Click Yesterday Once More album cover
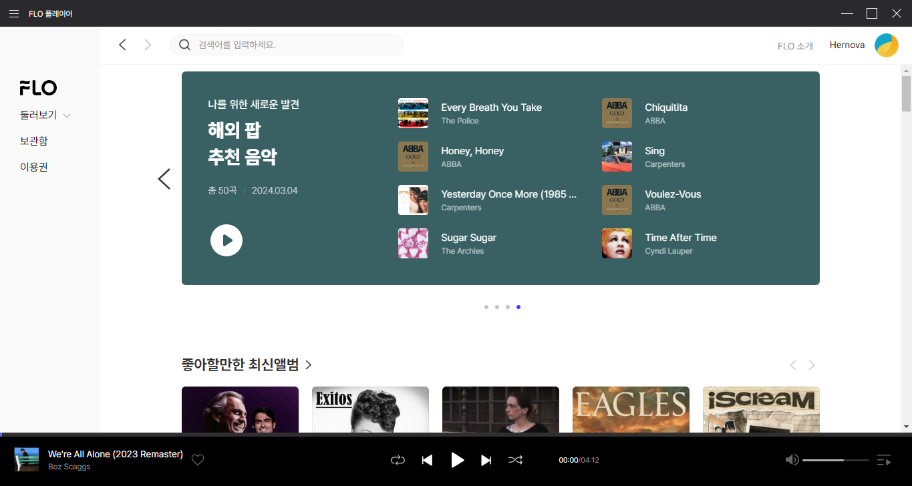Image resolution: width=912 pixels, height=486 pixels. [413, 200]
